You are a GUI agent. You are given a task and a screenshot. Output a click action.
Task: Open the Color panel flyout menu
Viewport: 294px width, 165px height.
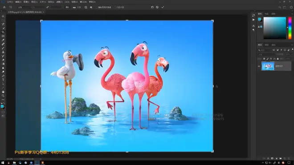coord(292,14)
